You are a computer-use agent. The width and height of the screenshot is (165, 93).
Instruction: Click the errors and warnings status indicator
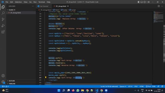(5, 86)
